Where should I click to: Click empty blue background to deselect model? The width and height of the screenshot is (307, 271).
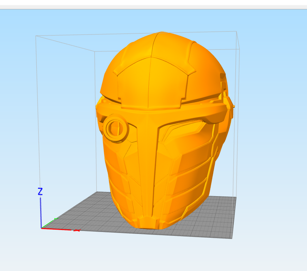pyautogui.click(x=271, y=116)
